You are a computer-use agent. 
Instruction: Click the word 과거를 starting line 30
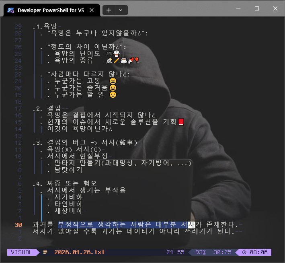pyautogui.click(x=43, y=225)
